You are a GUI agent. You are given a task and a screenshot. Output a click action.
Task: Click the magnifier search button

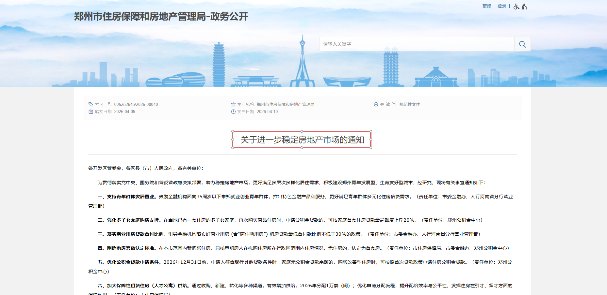pyautogui.click(x=522, y=44)
